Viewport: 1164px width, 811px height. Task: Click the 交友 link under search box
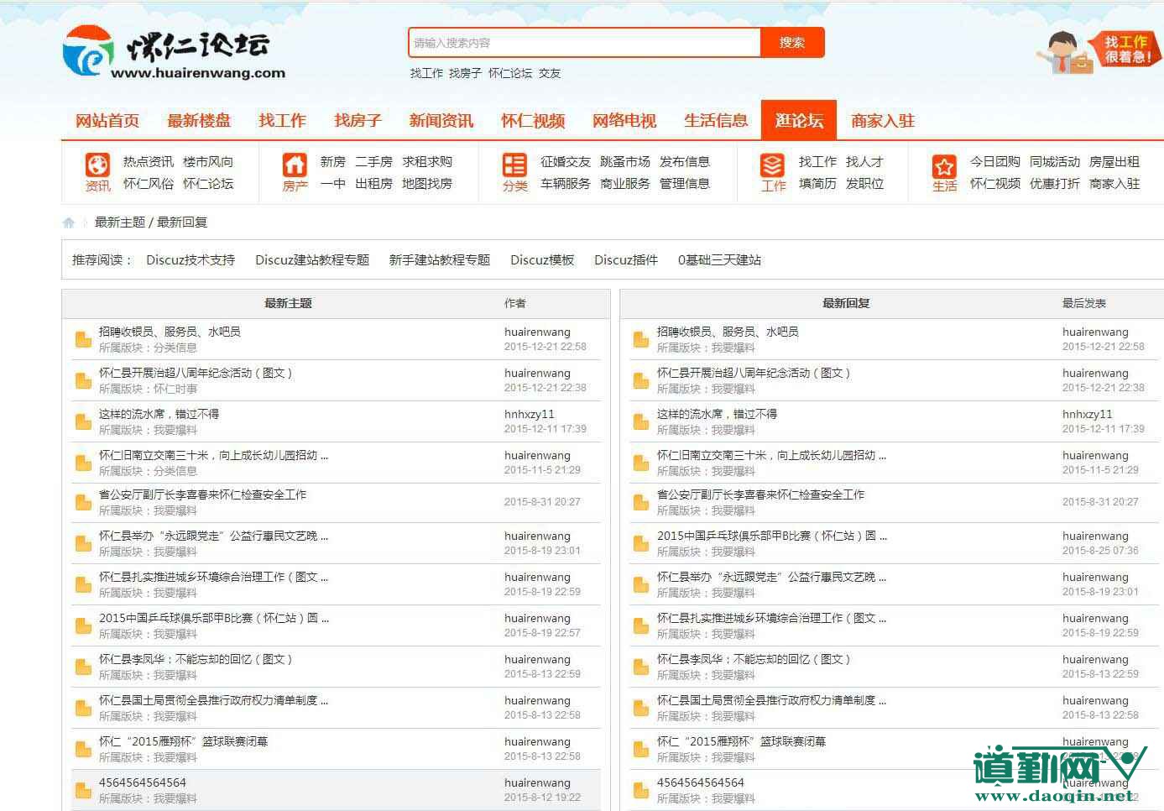tap(550, 73)
